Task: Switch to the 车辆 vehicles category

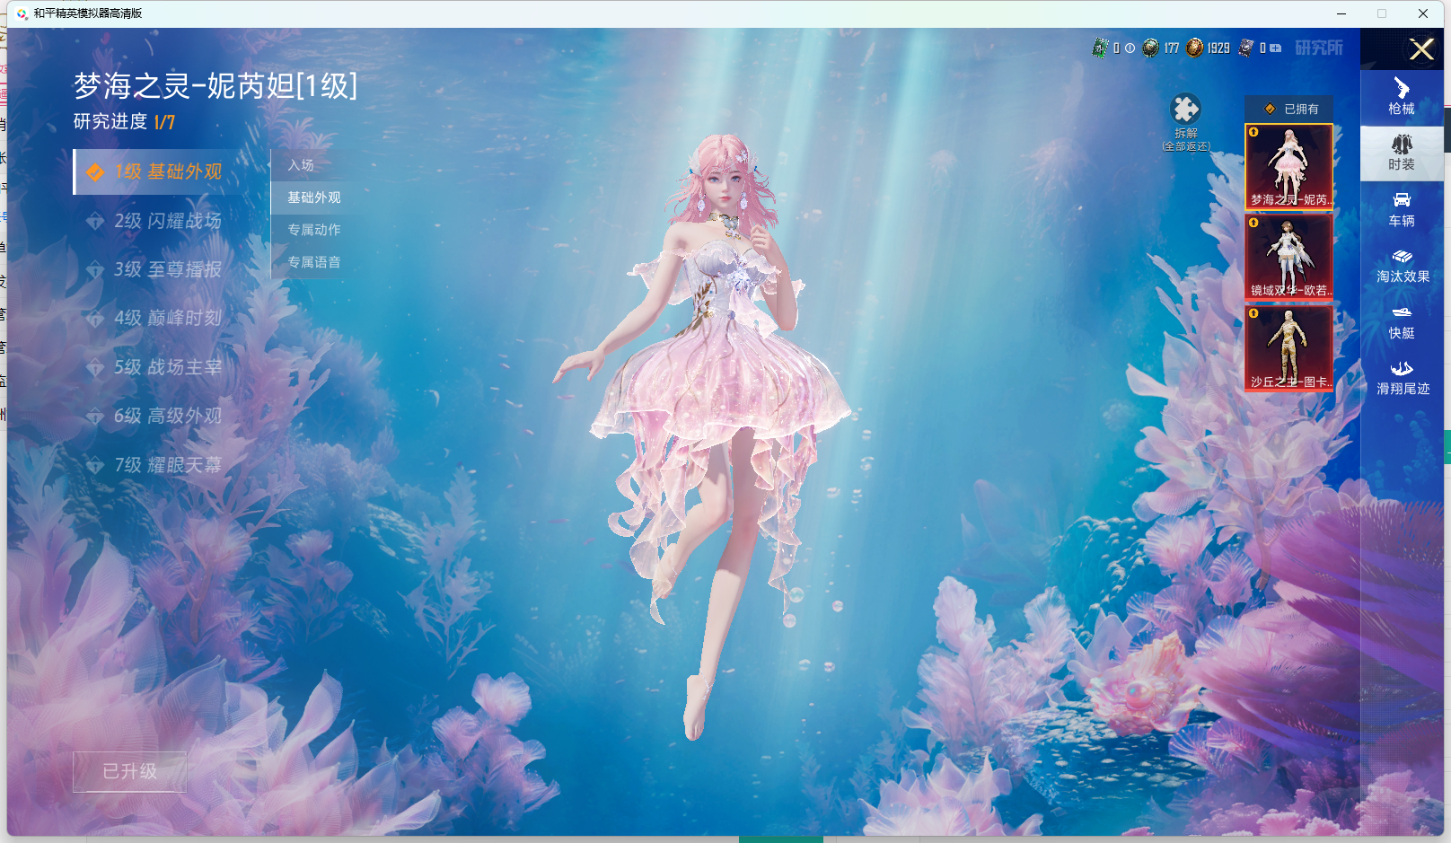Action: (1401, 209)
